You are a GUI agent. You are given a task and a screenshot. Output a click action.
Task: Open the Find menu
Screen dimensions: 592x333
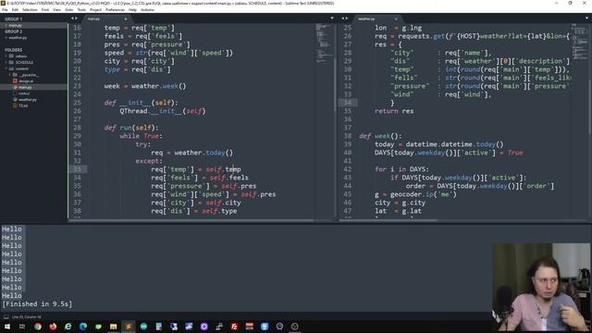pyautogui.click(x=45, y=10)
